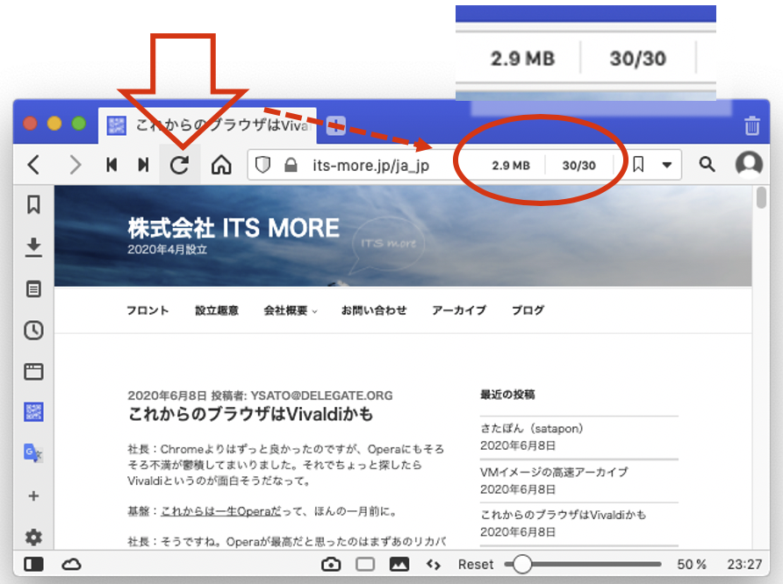This screenshot has width=783, height=584.
Task: Click the Reload page button
Action: coord(179,165)
